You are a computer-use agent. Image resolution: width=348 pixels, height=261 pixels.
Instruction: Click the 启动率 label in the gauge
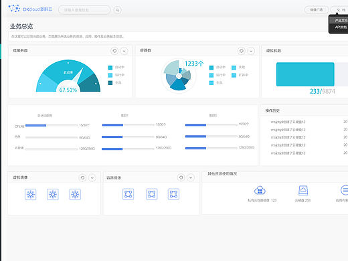68,72
